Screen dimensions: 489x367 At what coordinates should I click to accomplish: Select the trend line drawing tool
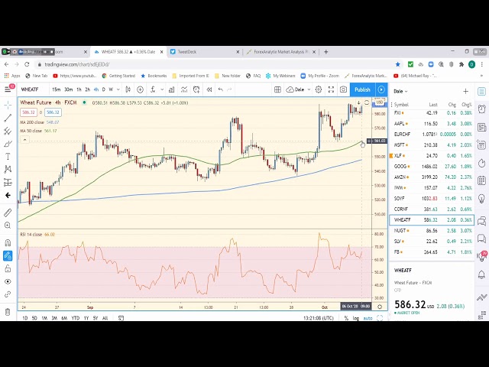pyautogui.click(x=8, y=118)
